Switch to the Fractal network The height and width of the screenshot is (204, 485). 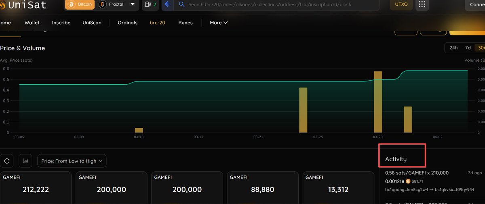coord(111,4)
